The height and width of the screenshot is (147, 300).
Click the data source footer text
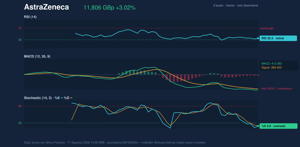[115, 142]
